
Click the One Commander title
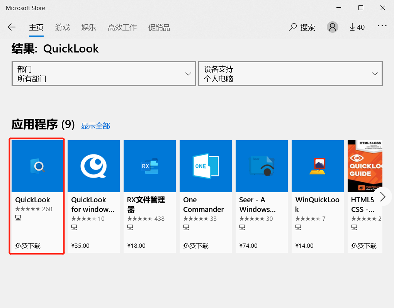click(x=203, y=204)
